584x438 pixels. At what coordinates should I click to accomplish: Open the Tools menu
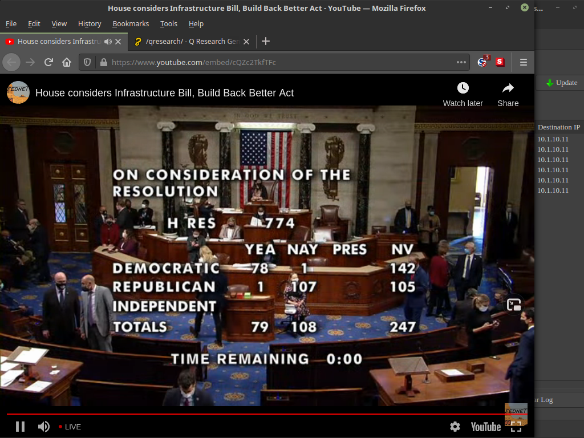[x=169, y=24]
